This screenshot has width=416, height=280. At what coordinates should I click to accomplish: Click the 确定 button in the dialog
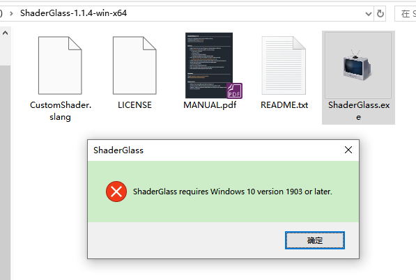(315, 240)
